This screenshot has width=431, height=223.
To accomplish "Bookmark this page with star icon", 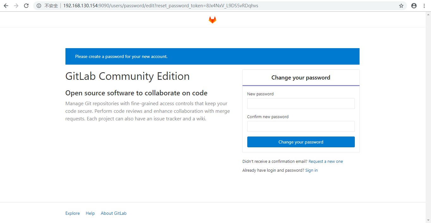I will tap(401, 6).
